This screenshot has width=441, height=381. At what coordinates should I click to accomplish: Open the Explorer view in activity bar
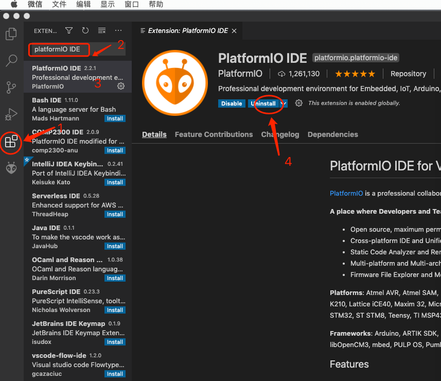tap(11, 34)
